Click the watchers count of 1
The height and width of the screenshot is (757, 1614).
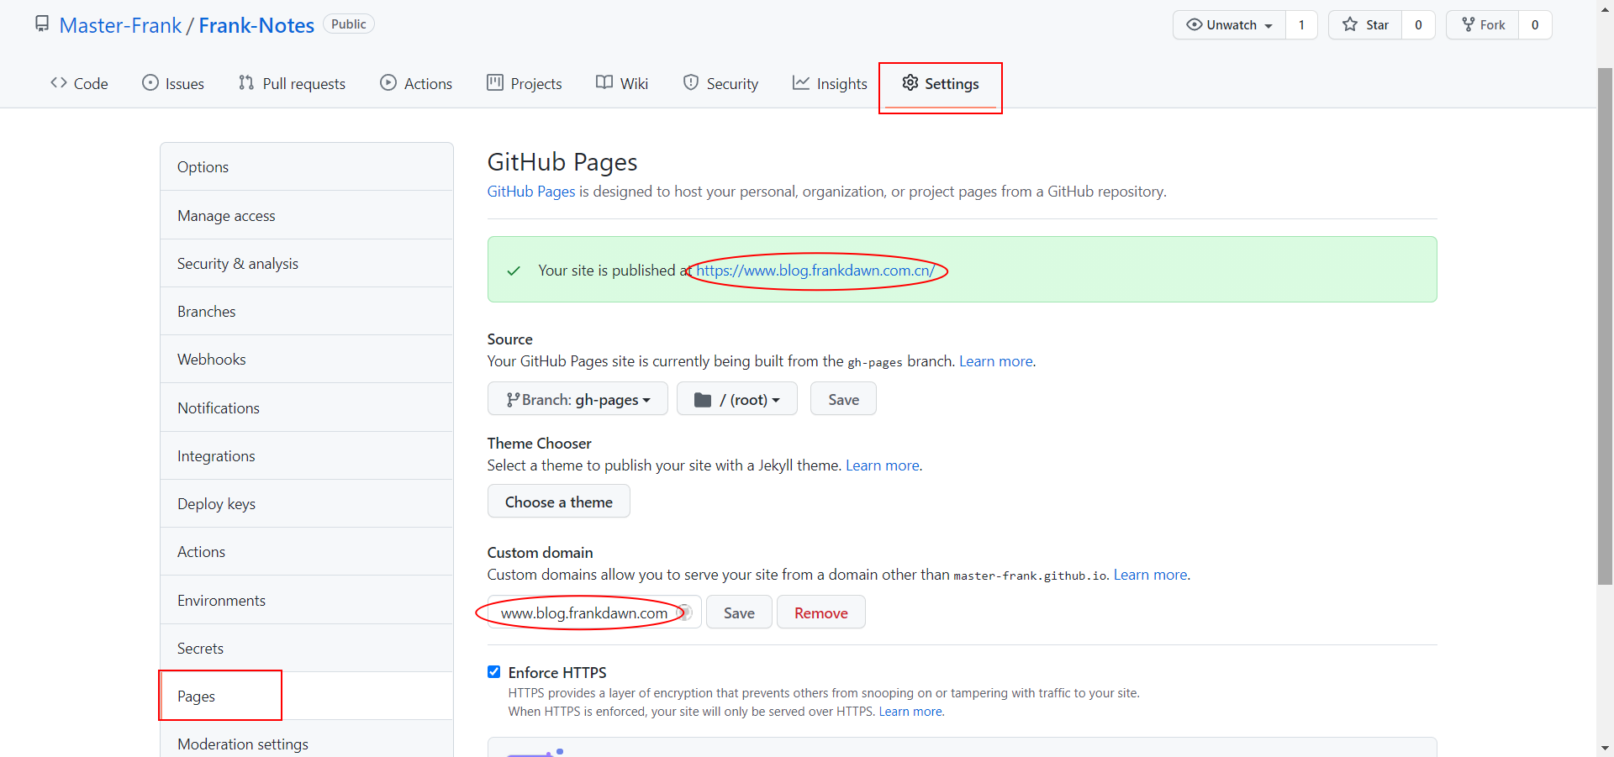(1301, 24)
